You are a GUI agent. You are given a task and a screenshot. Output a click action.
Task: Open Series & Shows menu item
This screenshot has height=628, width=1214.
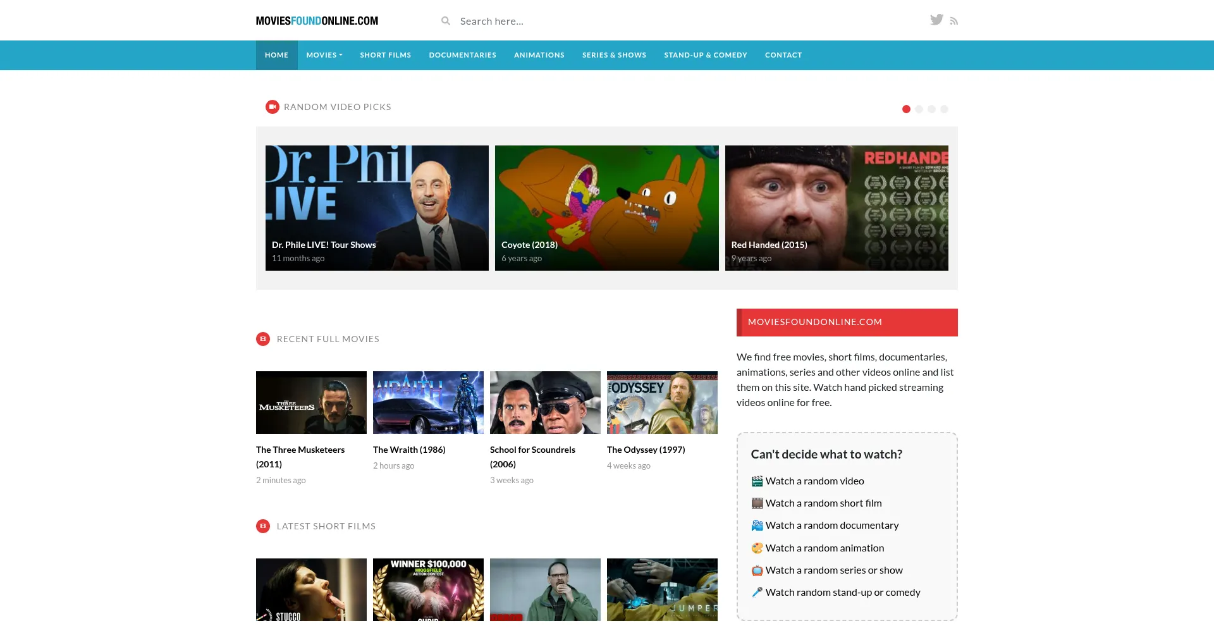tap(614, 55)
